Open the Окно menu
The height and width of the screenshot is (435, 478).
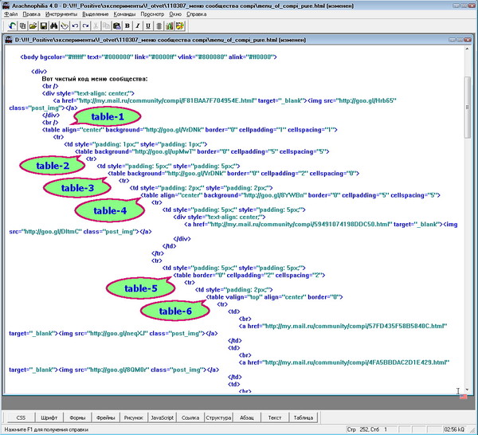tap(175, 14)
